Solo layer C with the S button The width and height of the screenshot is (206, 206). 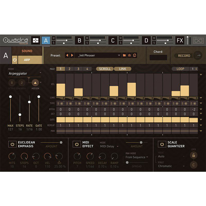coord(121,43)
